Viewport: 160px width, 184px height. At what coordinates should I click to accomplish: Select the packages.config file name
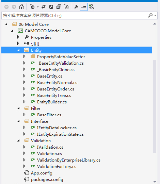coord(47,180)
